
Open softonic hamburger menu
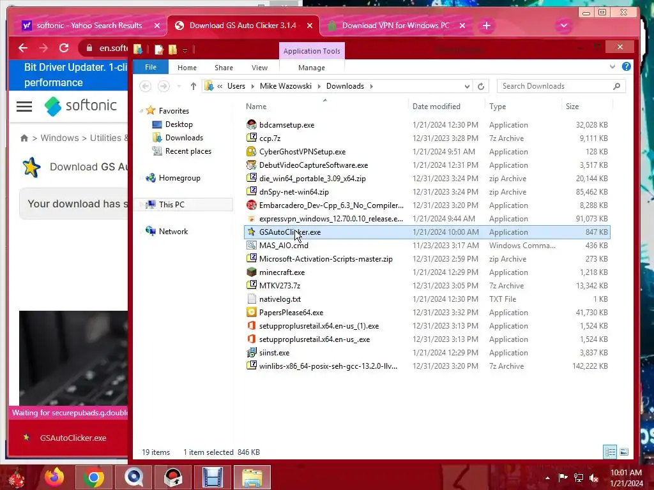click(24, 107)
